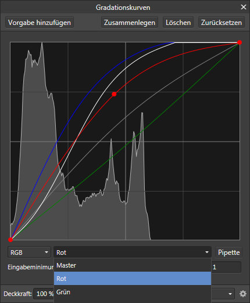Select the top-right curve endpoint node
This screenshot has width=250, height=303.
point(240,42)
